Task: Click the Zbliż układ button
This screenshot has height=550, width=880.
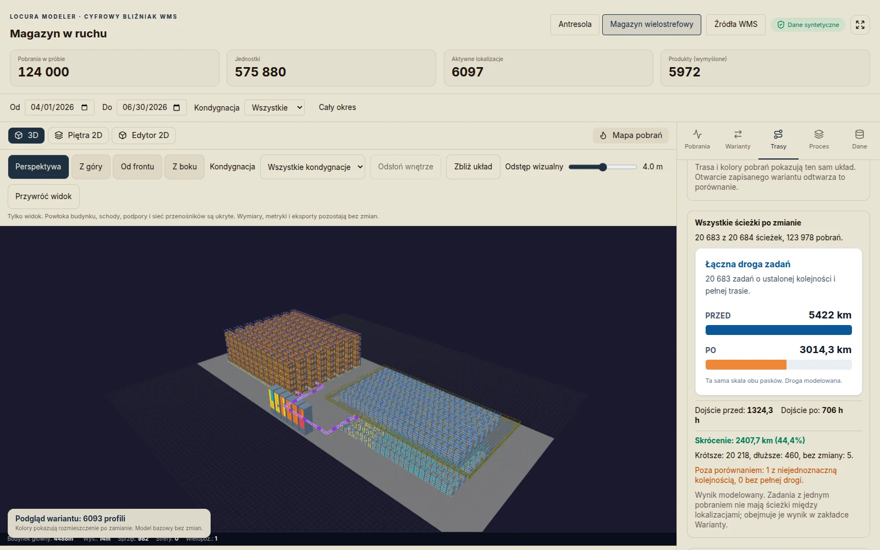Action: click(x=473, y=167)
